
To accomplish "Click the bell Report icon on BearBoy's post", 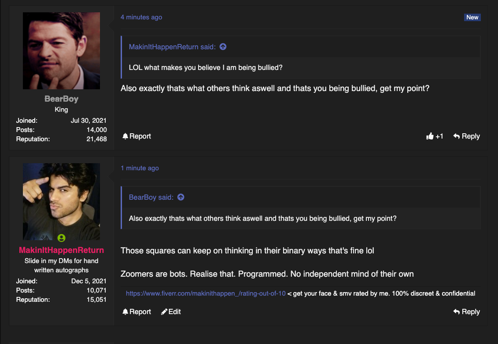I will point(125,136).
